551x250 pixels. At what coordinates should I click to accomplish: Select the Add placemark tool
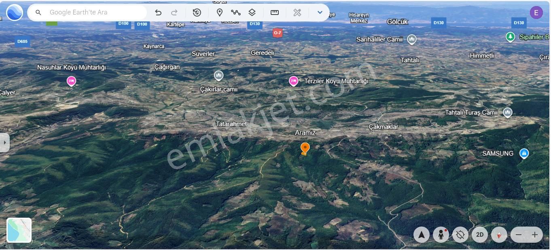click(220, 12)
